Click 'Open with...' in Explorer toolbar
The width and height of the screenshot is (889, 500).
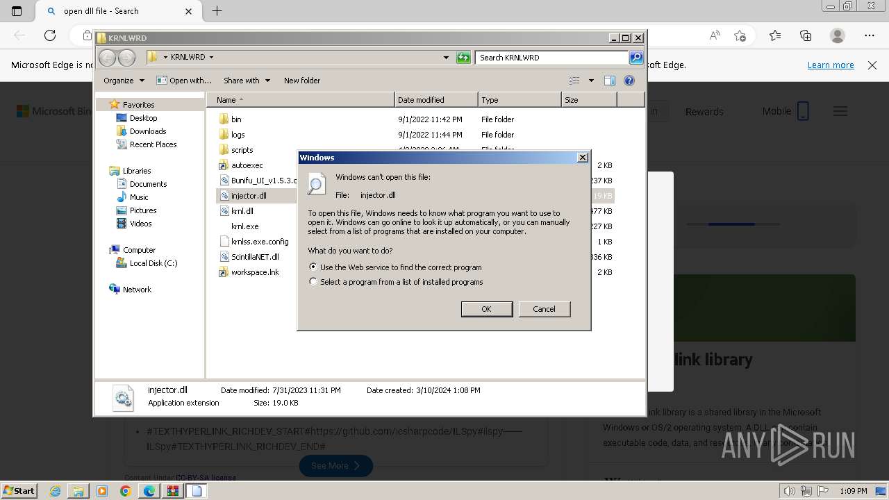(184, 81)
